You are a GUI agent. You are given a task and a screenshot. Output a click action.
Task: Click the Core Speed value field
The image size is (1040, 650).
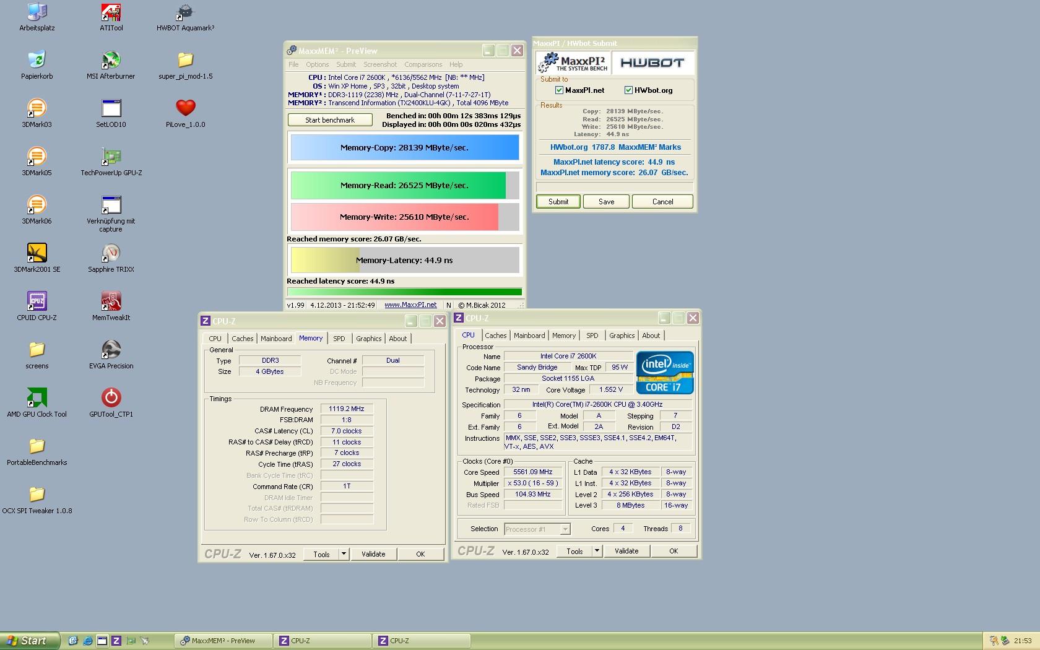[533, 472]
